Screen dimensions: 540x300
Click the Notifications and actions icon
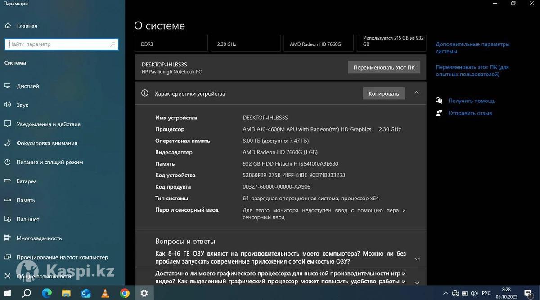tap(8, 124)
